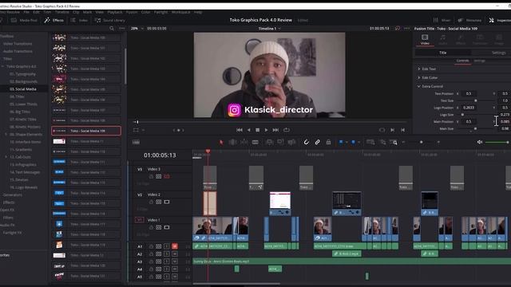511x287 pixels.
Task: Open the Index panel
Action: [79, 20]
